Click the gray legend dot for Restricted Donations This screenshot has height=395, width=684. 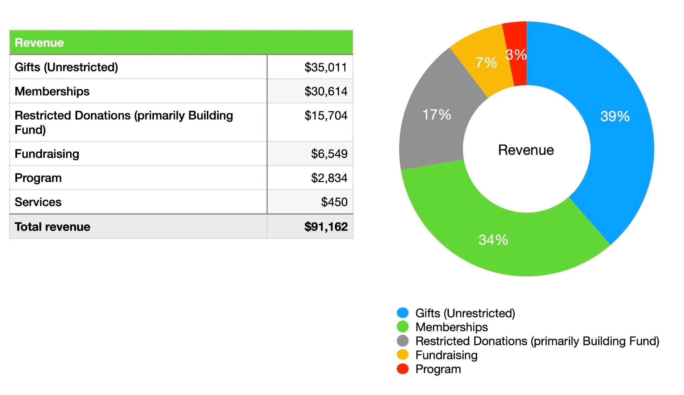tap(403, 341)
